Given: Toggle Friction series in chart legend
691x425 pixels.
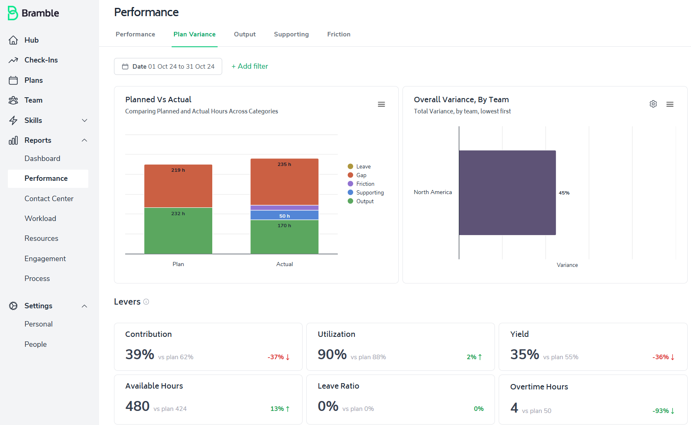Looking at the screenshot, I should point(361,184).
